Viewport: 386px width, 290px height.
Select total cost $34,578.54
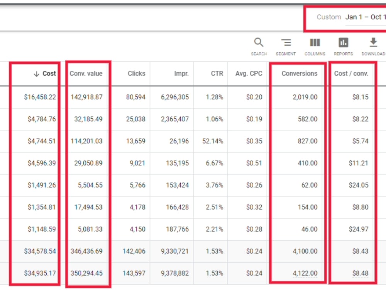click(40, 251)
